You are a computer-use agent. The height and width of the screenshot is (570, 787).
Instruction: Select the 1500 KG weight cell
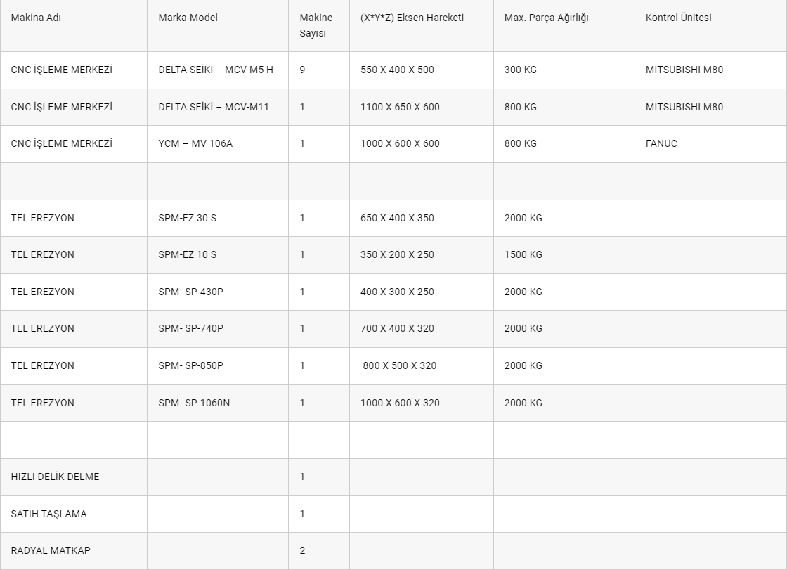click(x=564, y=255)
